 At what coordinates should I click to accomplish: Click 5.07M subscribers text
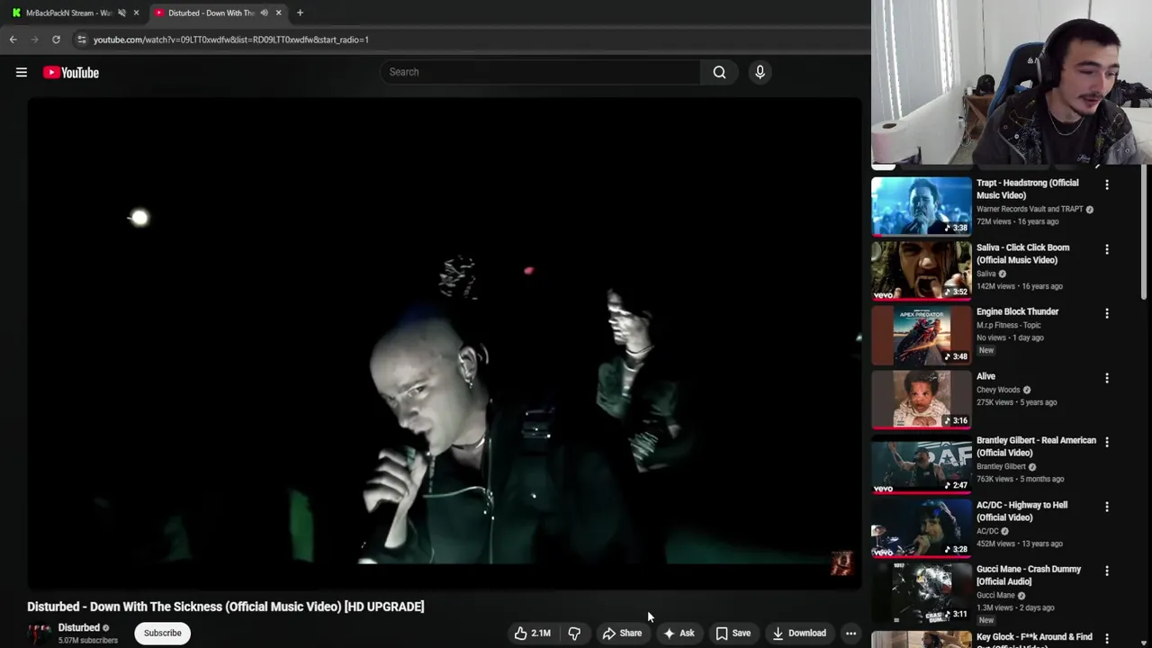pos(88,640)
